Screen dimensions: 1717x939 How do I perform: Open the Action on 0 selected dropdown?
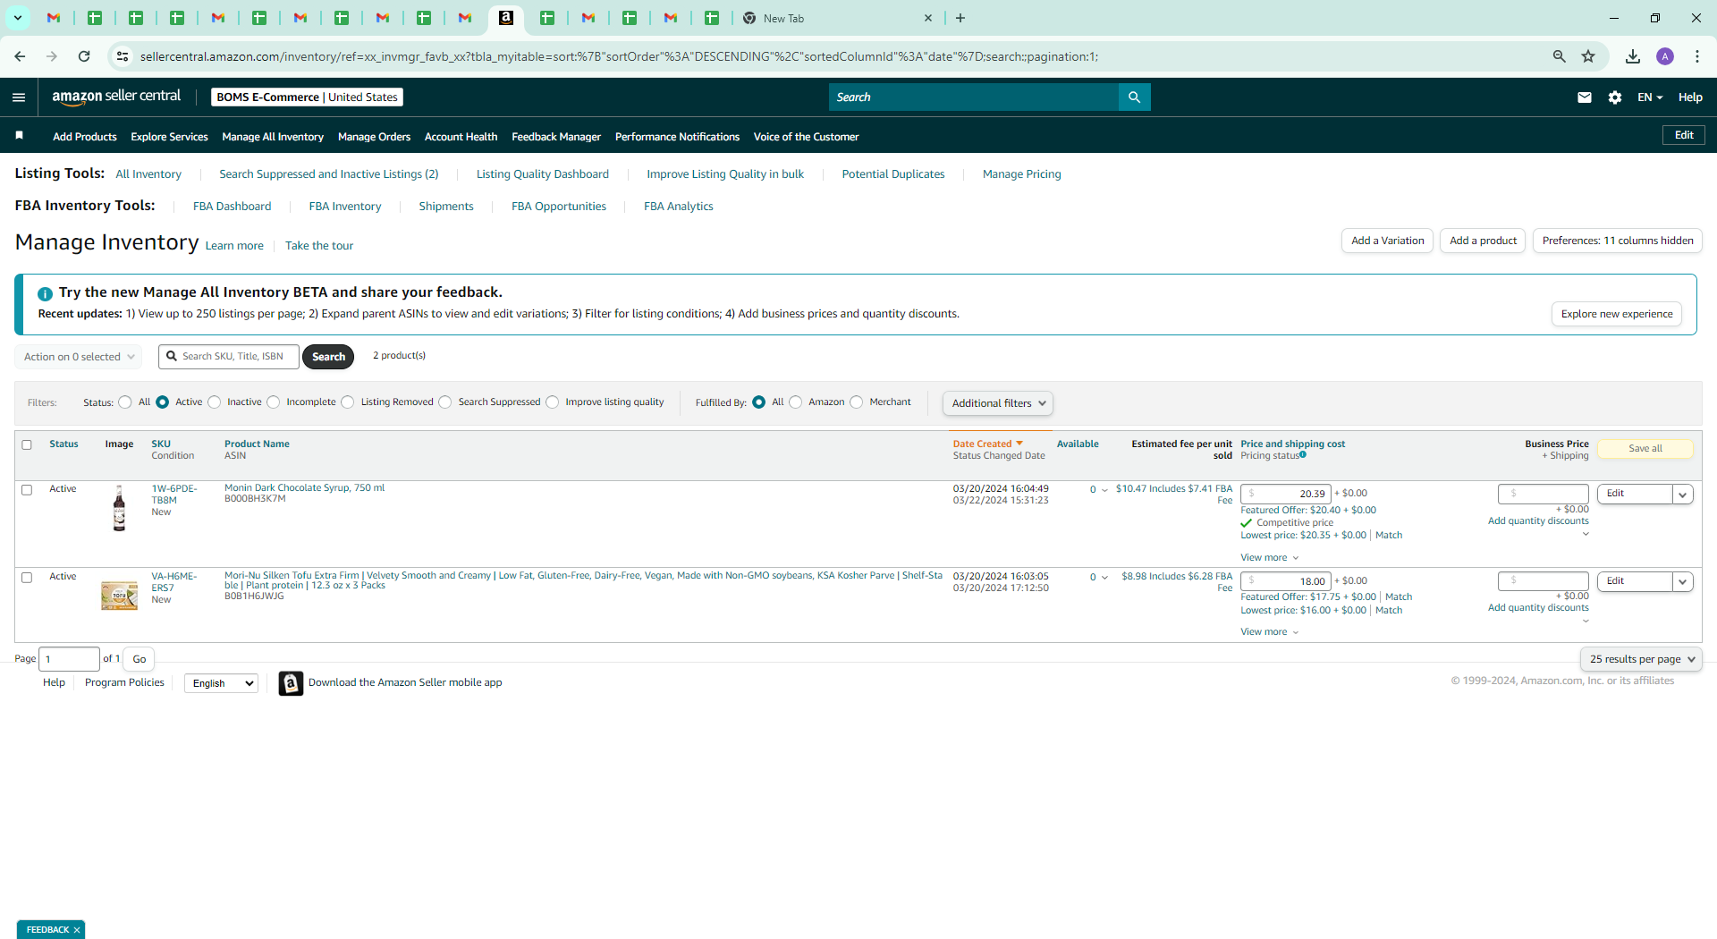tap(79, 357)
